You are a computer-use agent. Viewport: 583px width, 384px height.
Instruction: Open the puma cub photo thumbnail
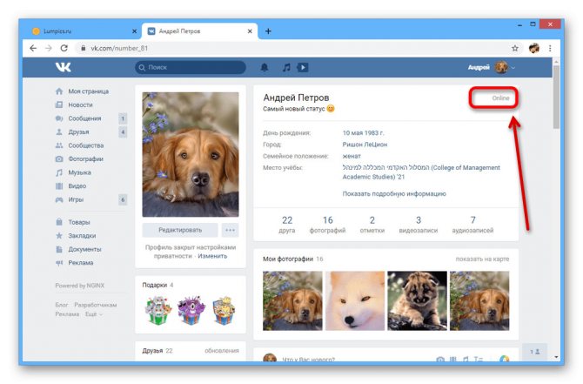pyautogui.click(x=417, y=300)
